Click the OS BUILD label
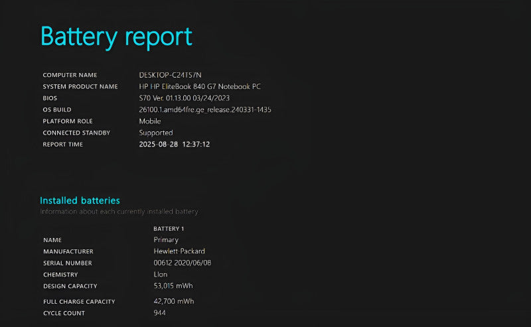The image size is (531, 327). point(57,109)
